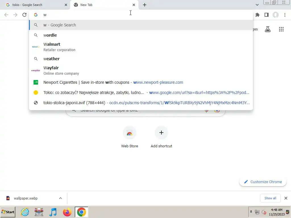Open Chrome three-dot menu
The image size is (291, 218).
(285, 15)
